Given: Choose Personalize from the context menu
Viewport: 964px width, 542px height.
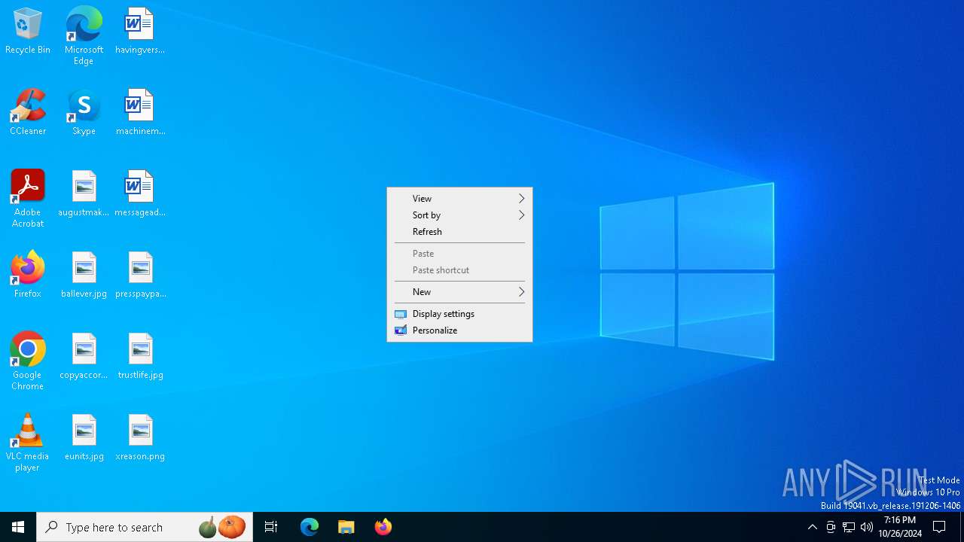Looking at the screenshot, I should [459, 330].
